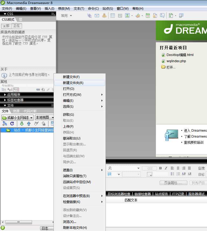Toggle Italic in Properties panel
The image size is (207, 231).
(166, 168)
